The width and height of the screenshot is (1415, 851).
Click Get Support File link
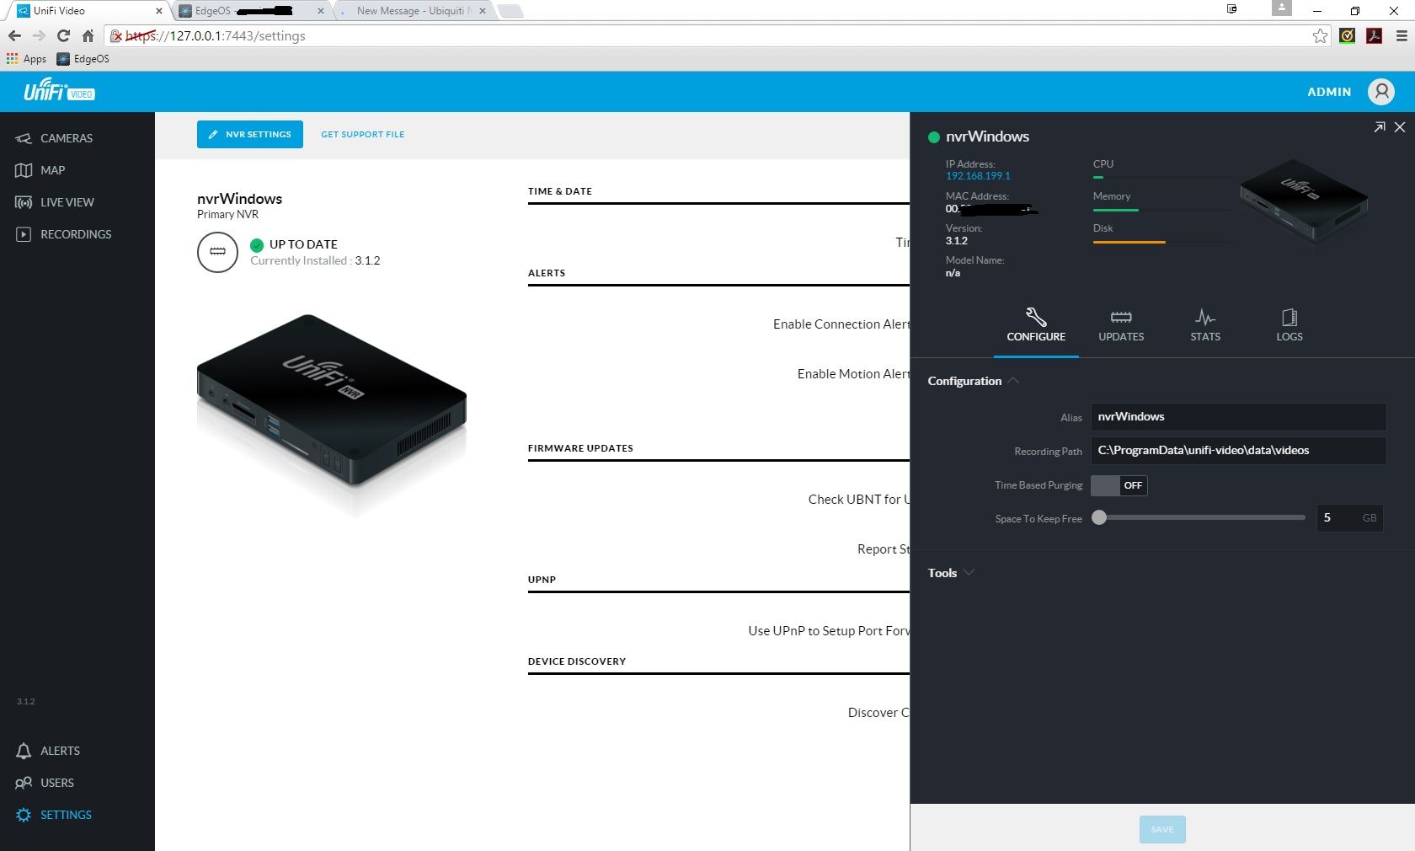(362, 135)
